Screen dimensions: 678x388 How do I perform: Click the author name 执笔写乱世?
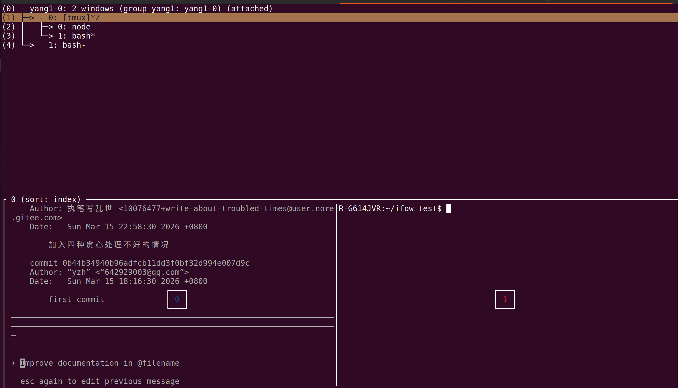90,208
